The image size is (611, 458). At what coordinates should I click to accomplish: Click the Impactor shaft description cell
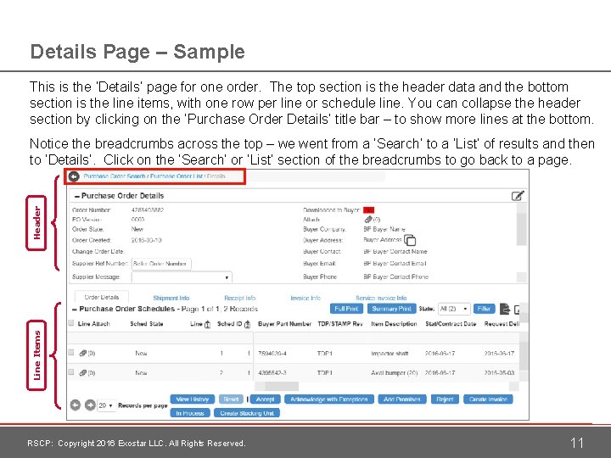pos(390,354)
